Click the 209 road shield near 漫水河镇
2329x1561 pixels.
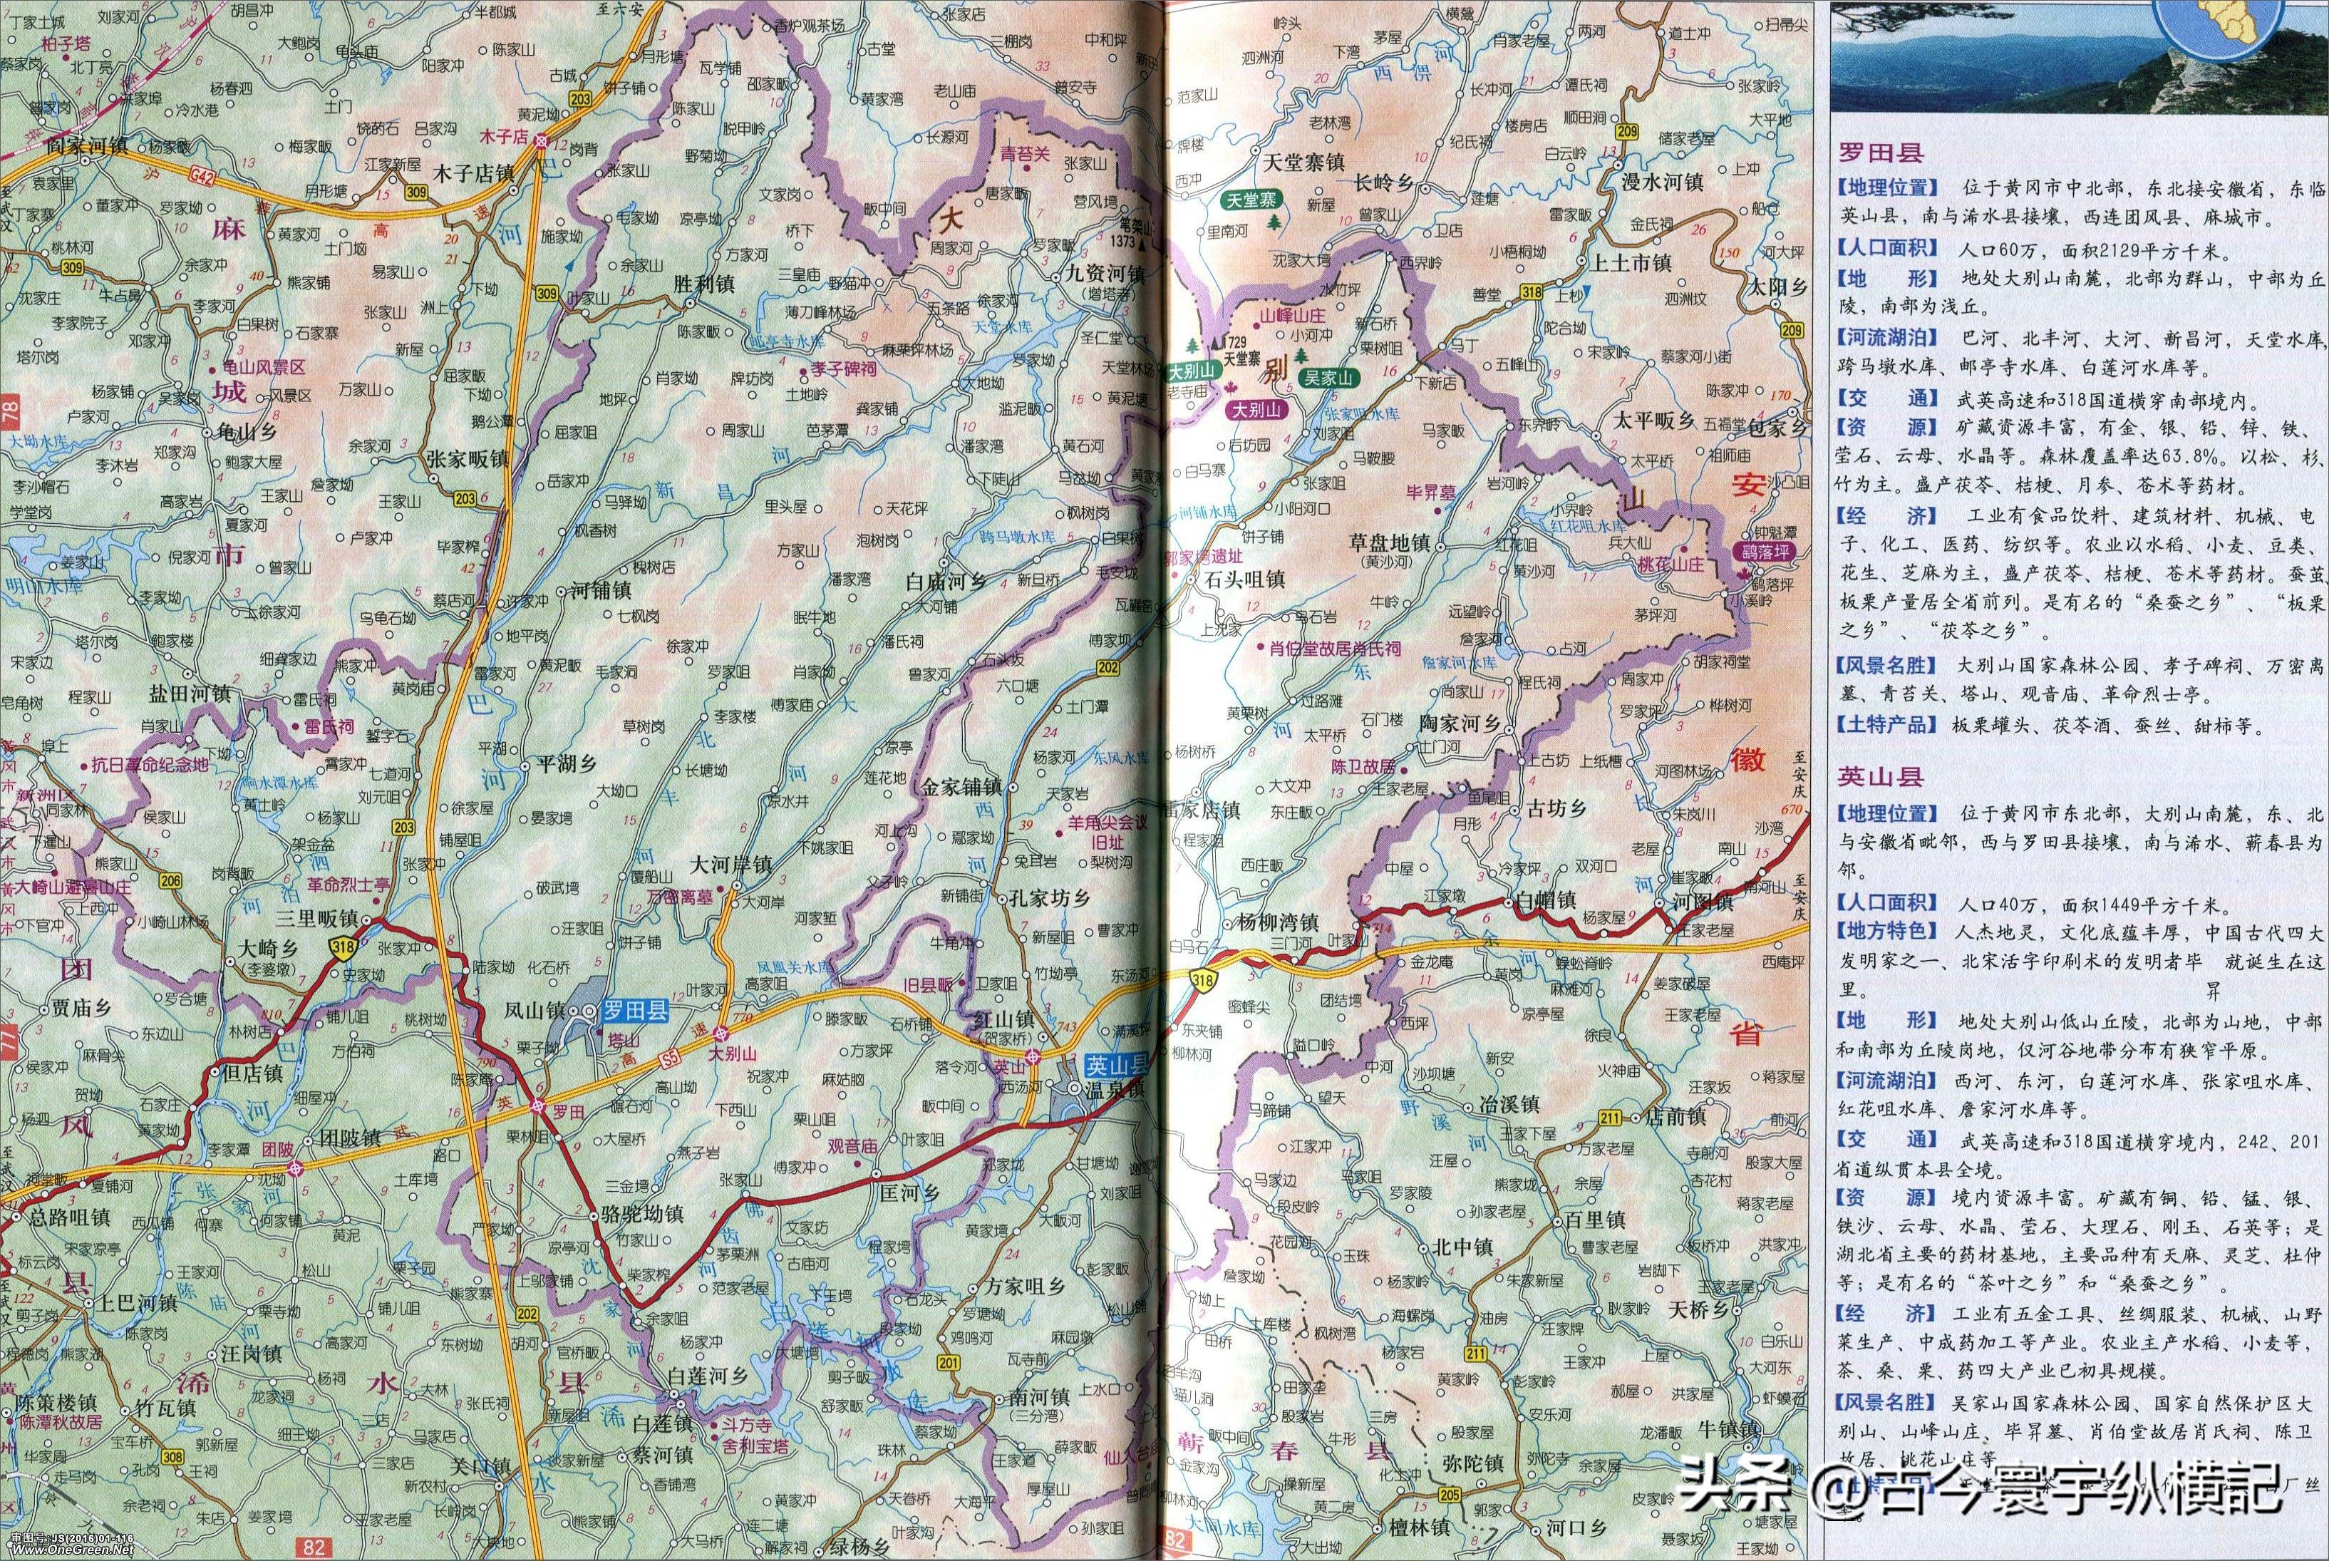point(1626,133)
